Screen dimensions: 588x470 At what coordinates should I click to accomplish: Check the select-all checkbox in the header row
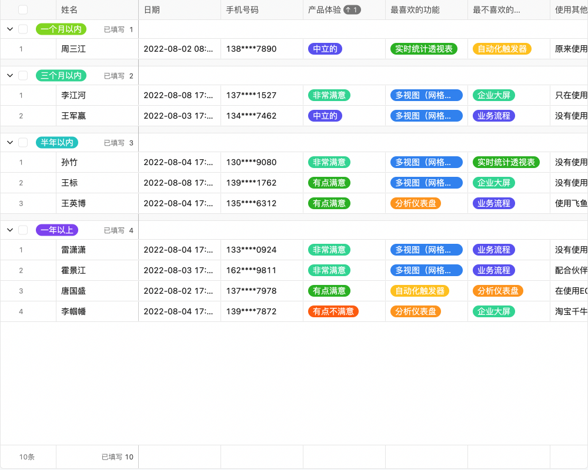tap(22, 9)
